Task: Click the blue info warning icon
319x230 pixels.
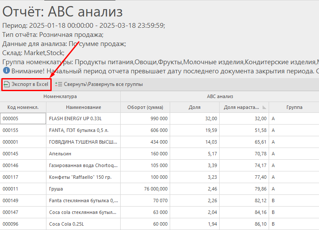Action: click(x=6, y=70)
